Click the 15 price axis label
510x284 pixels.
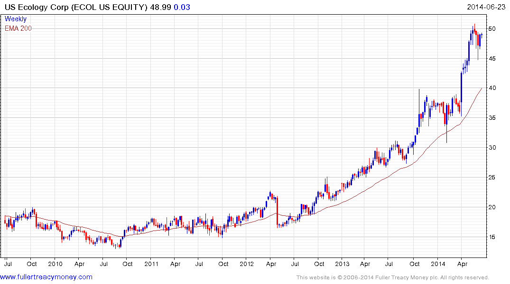tap(492, 237)
